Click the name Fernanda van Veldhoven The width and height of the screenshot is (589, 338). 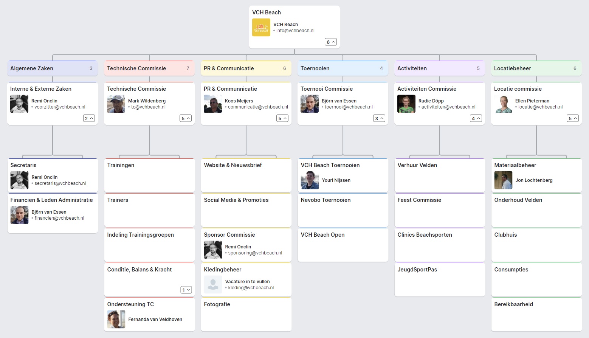(x=155, y=319)
